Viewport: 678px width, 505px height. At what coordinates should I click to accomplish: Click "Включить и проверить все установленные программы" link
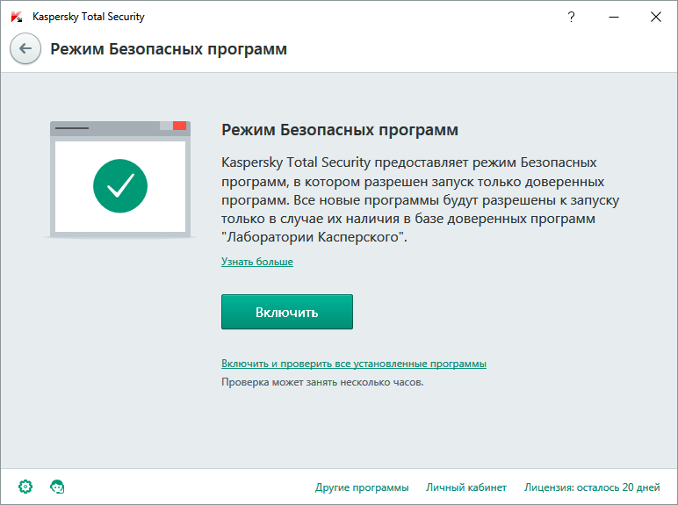354,364
